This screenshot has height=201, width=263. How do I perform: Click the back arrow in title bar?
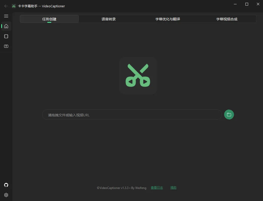(x=6, y=6)
